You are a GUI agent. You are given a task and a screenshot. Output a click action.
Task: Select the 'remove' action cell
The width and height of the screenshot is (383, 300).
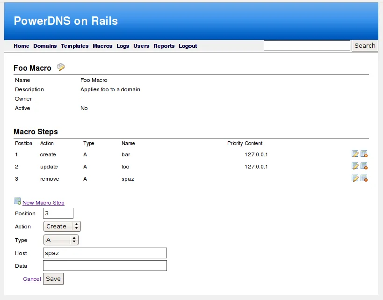point(50,179)
